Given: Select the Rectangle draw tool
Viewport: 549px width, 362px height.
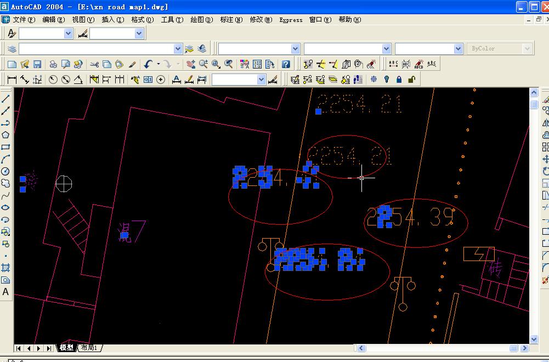Looking at the screenshot, I should (5, 147).
